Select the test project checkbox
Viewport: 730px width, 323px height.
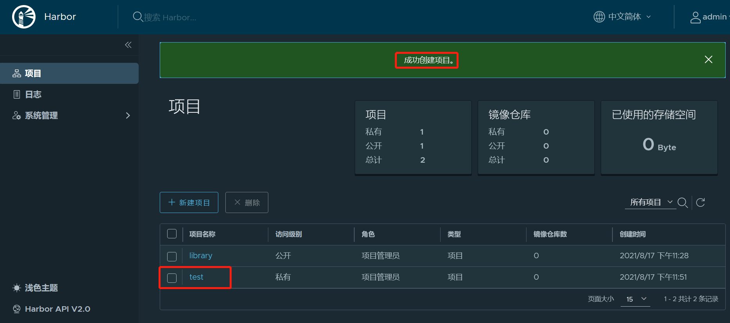point(172,278)
